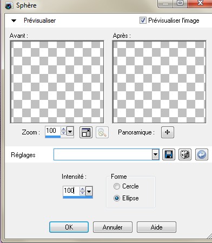Screen dimensions: 212x243
Task: Increase Intensité with the up spinner arrow
Action: tap(82, 189)
